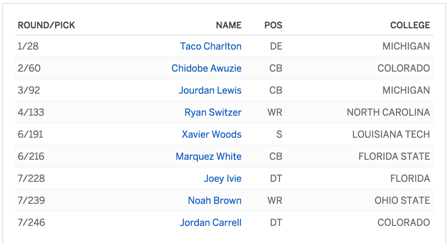The image size is (447, 244).
Task: Click the OHIO STATE college cell
Action: [402, 201]
